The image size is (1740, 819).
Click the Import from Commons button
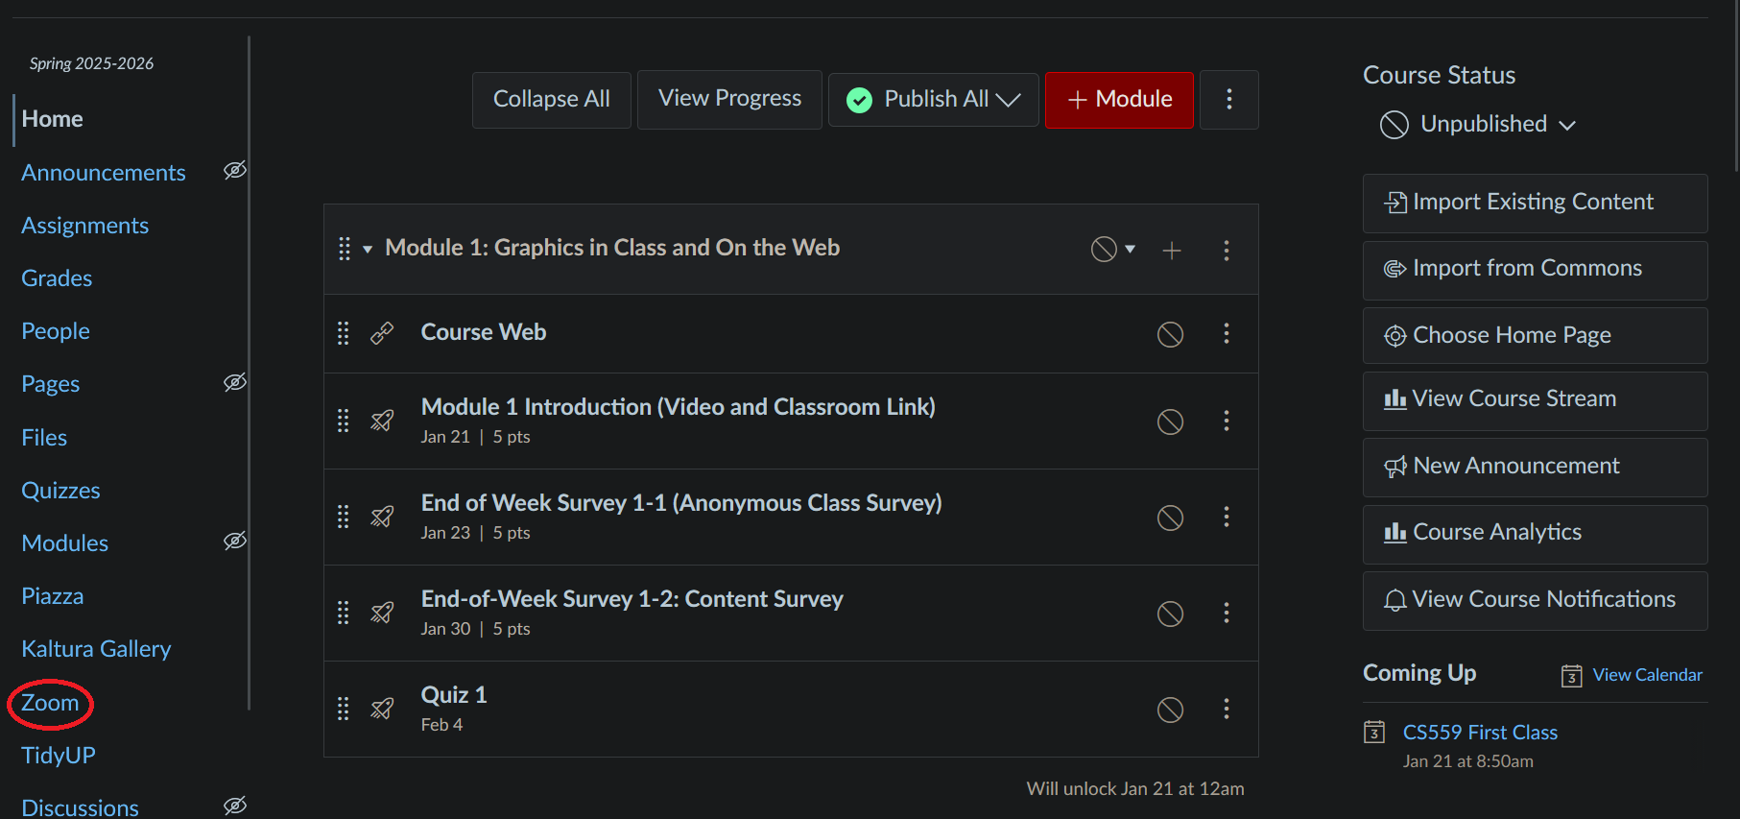[x=1534, y=269]
